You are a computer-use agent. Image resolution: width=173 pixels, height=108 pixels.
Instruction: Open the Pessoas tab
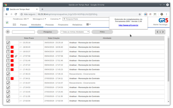point(49,25)
